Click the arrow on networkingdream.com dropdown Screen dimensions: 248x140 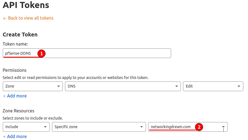223,127
